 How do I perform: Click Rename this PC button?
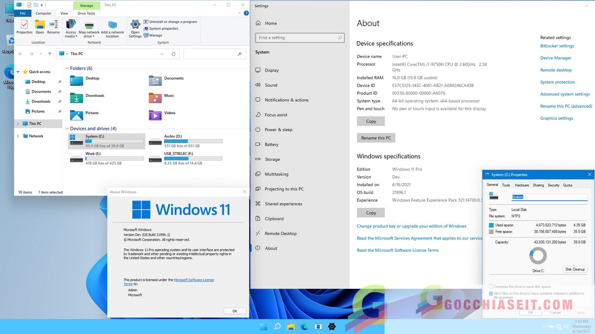(376, 138)
